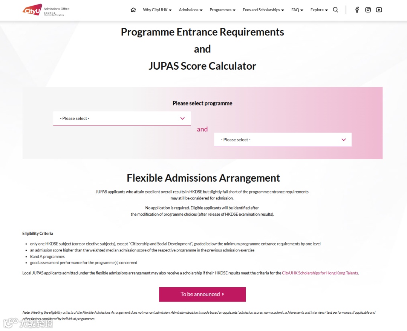
Task: Click the only one HKDSE subject bullet
Action: [x=175, y=244]
